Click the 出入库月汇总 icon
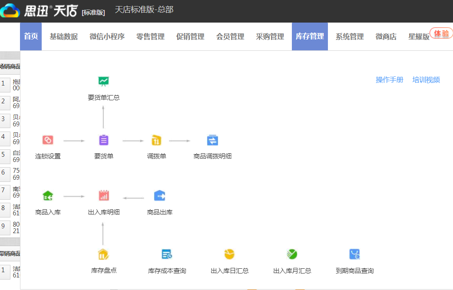 [292, 254]
